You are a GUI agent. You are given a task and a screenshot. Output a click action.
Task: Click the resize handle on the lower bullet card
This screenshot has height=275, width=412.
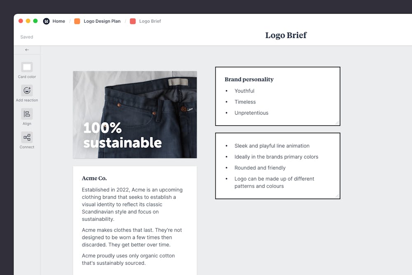(x=338, y=196)
